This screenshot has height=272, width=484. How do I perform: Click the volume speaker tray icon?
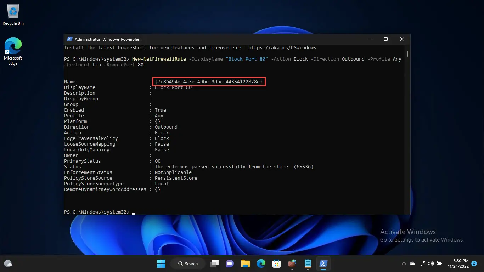431,263
